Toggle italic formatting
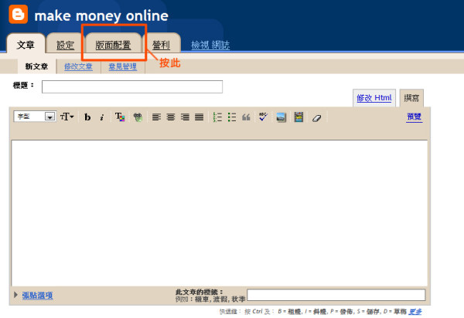 (102, 117)
